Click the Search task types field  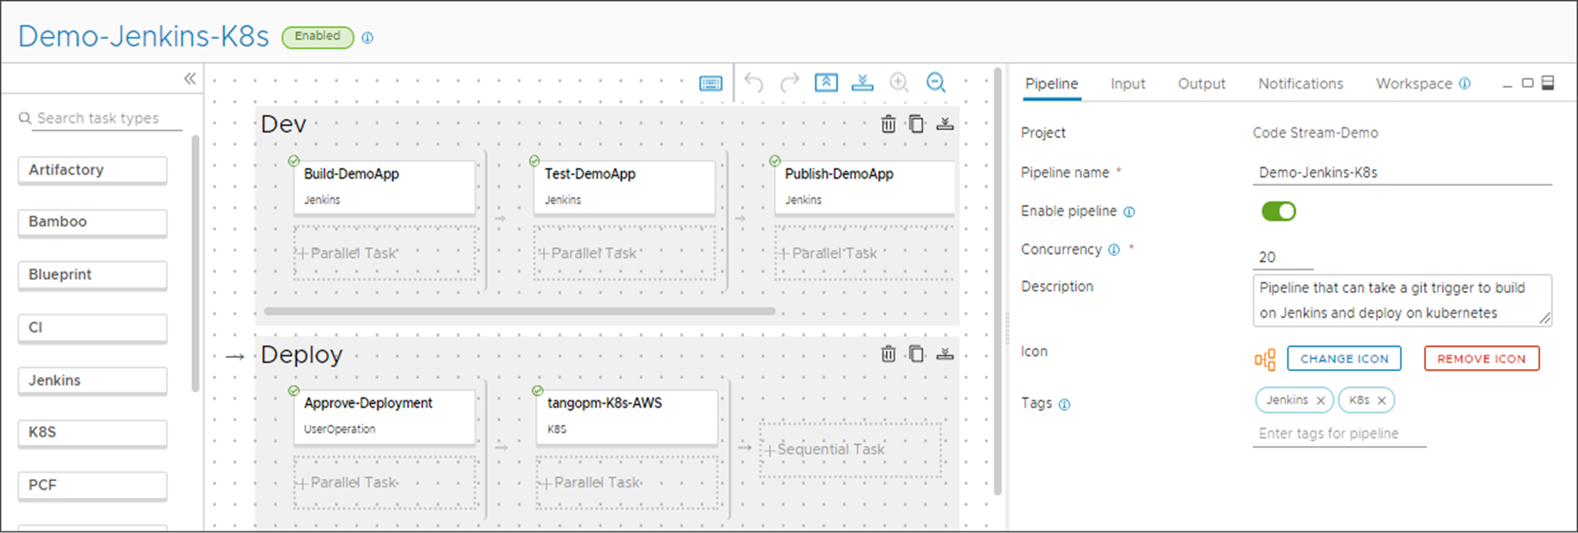point(104,118)
